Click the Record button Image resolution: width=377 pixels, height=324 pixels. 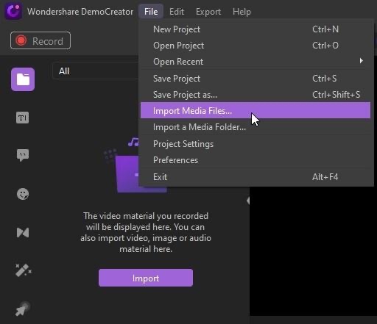pyautogui.click(x=40, y=40)
